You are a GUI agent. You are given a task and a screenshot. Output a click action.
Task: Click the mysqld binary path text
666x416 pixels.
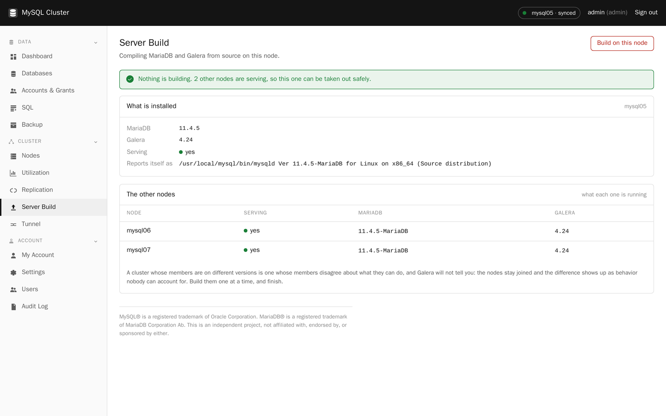coord(335,164)
